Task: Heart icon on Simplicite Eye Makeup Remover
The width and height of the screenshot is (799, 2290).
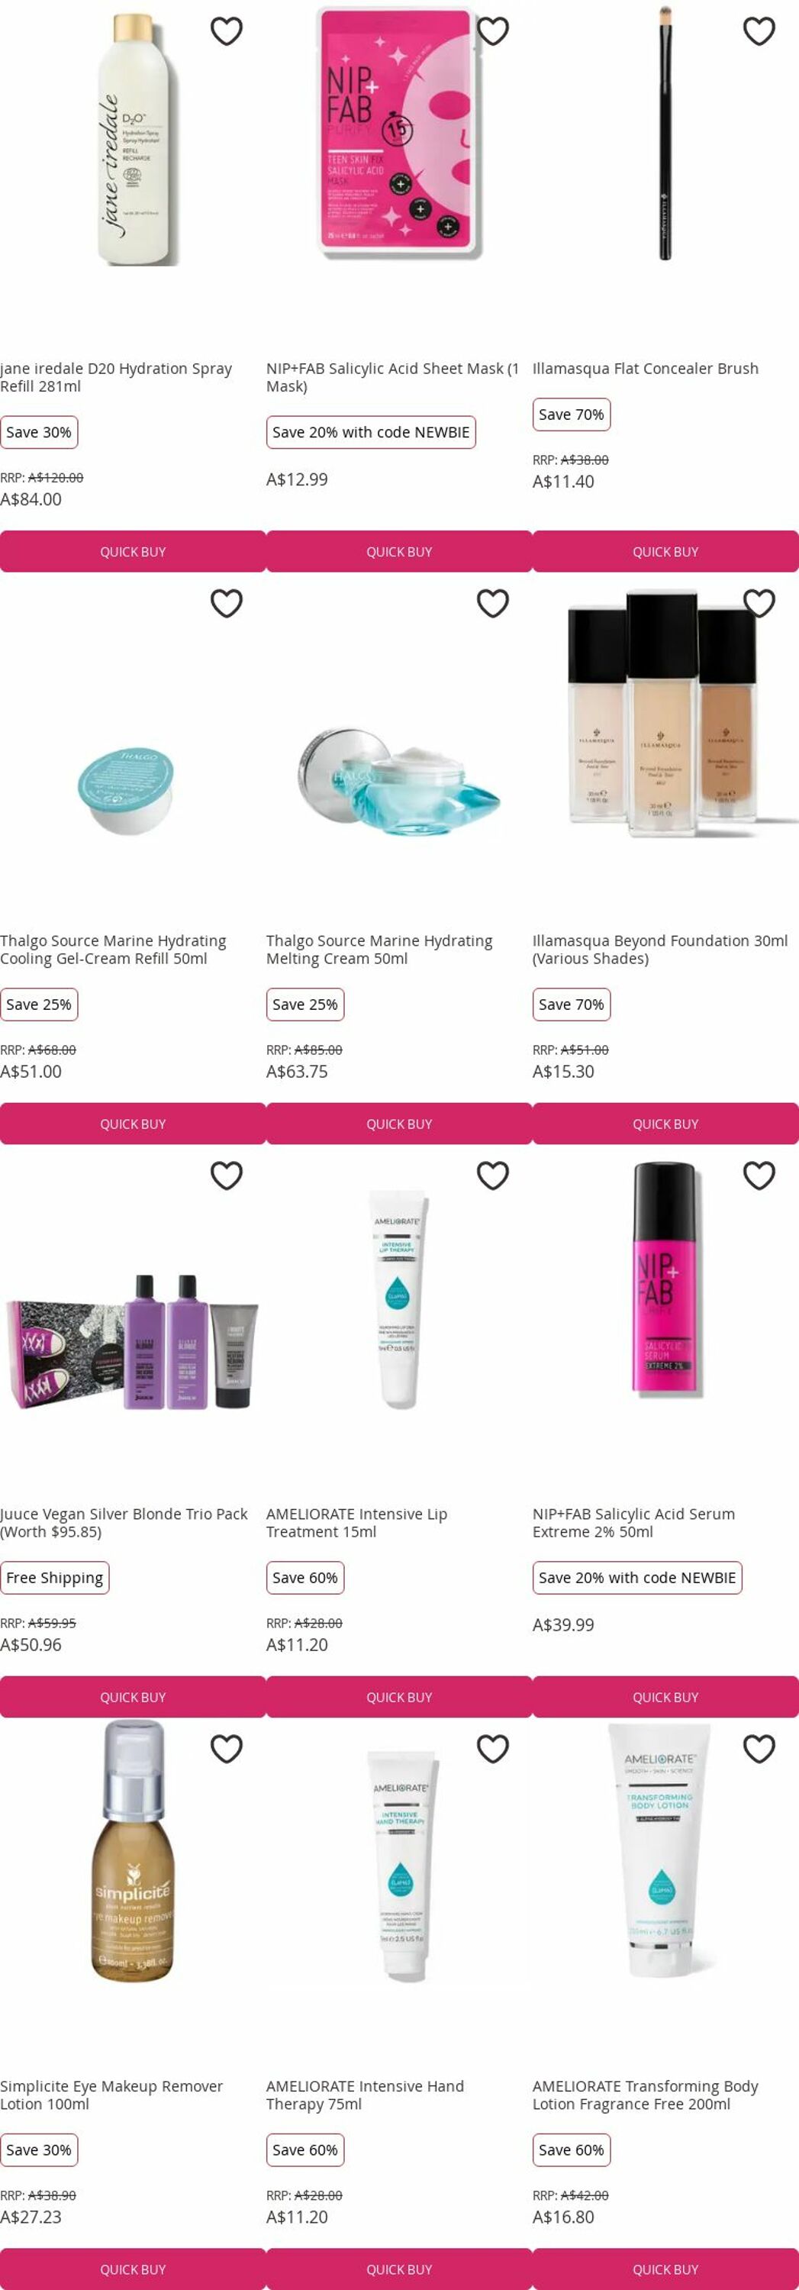Action: click(x=227, y=1749)
